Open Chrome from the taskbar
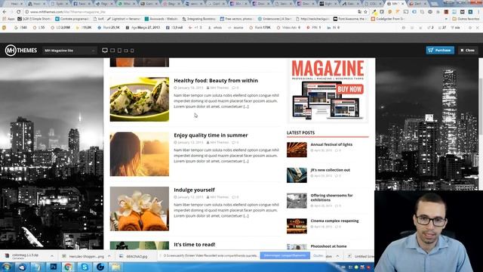This screenshot has width=483, height=272. coord(69,267)
